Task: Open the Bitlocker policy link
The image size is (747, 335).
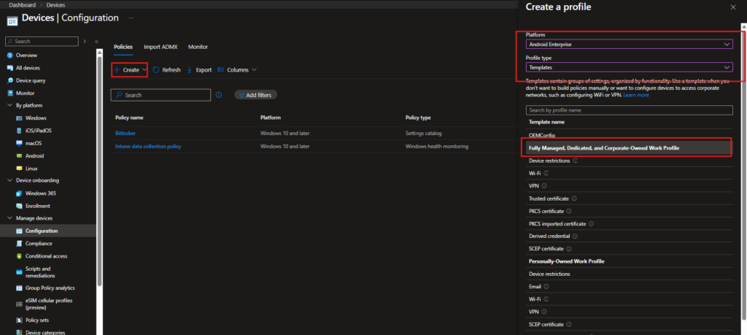Action: pos(125,133)
